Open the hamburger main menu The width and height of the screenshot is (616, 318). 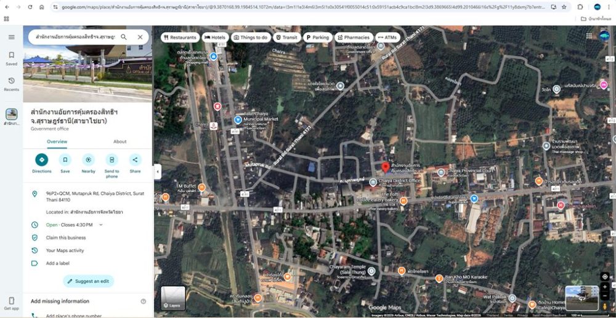(11, 37)
